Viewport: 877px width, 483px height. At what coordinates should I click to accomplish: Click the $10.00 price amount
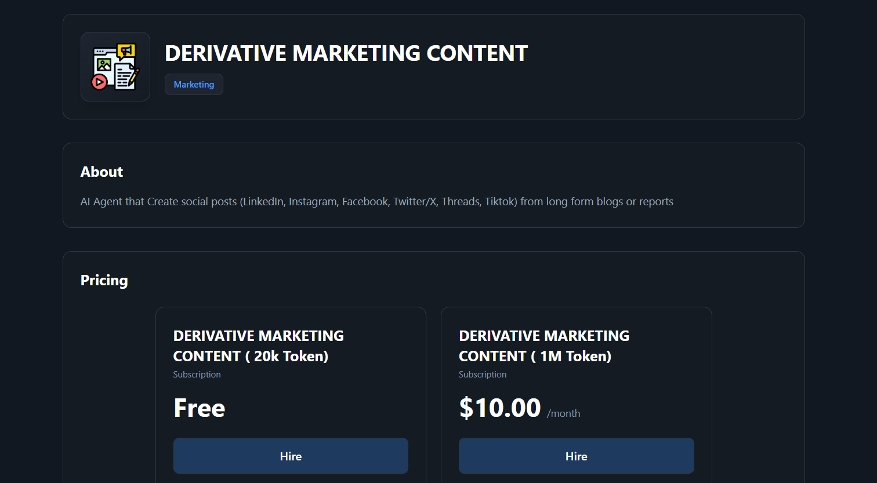point(499,408)
